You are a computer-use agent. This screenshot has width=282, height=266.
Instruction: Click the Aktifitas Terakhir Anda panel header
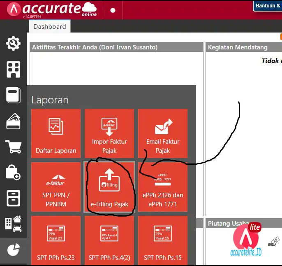point(117,47)
